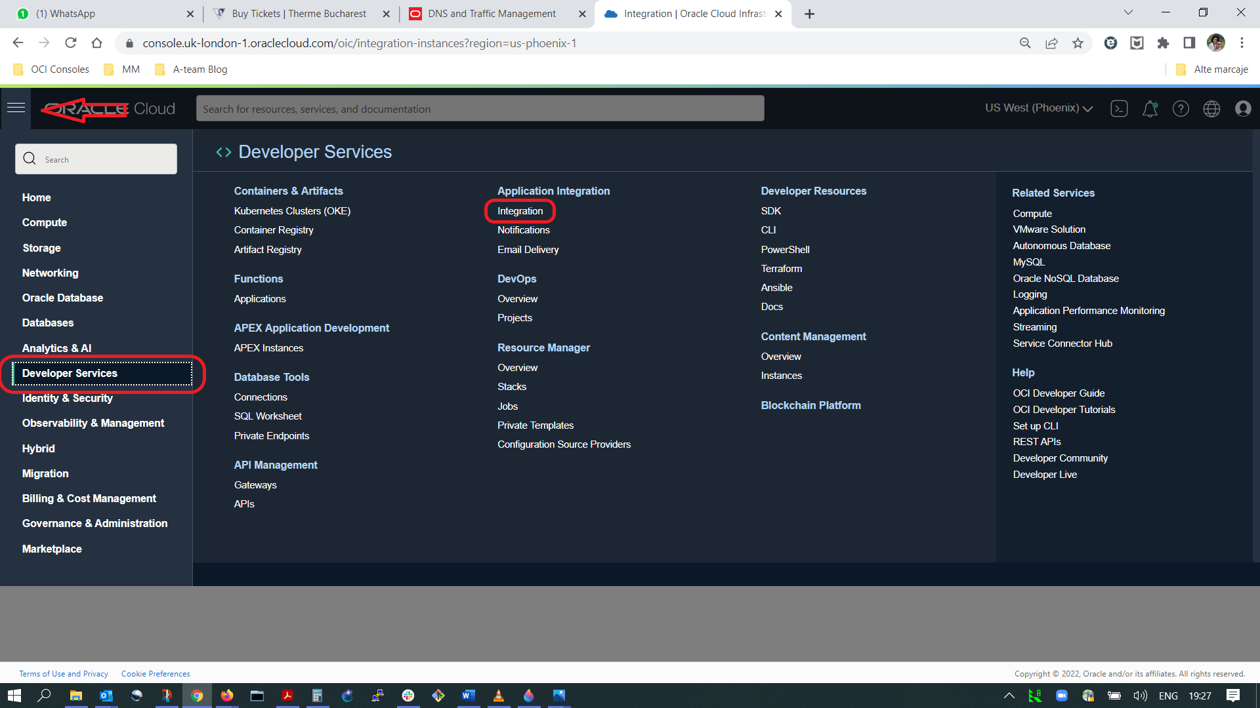This screenshot has height=708, width=1260.
Task: Open the Chrome extensions puzzle icon
Action: point(1163,43)
